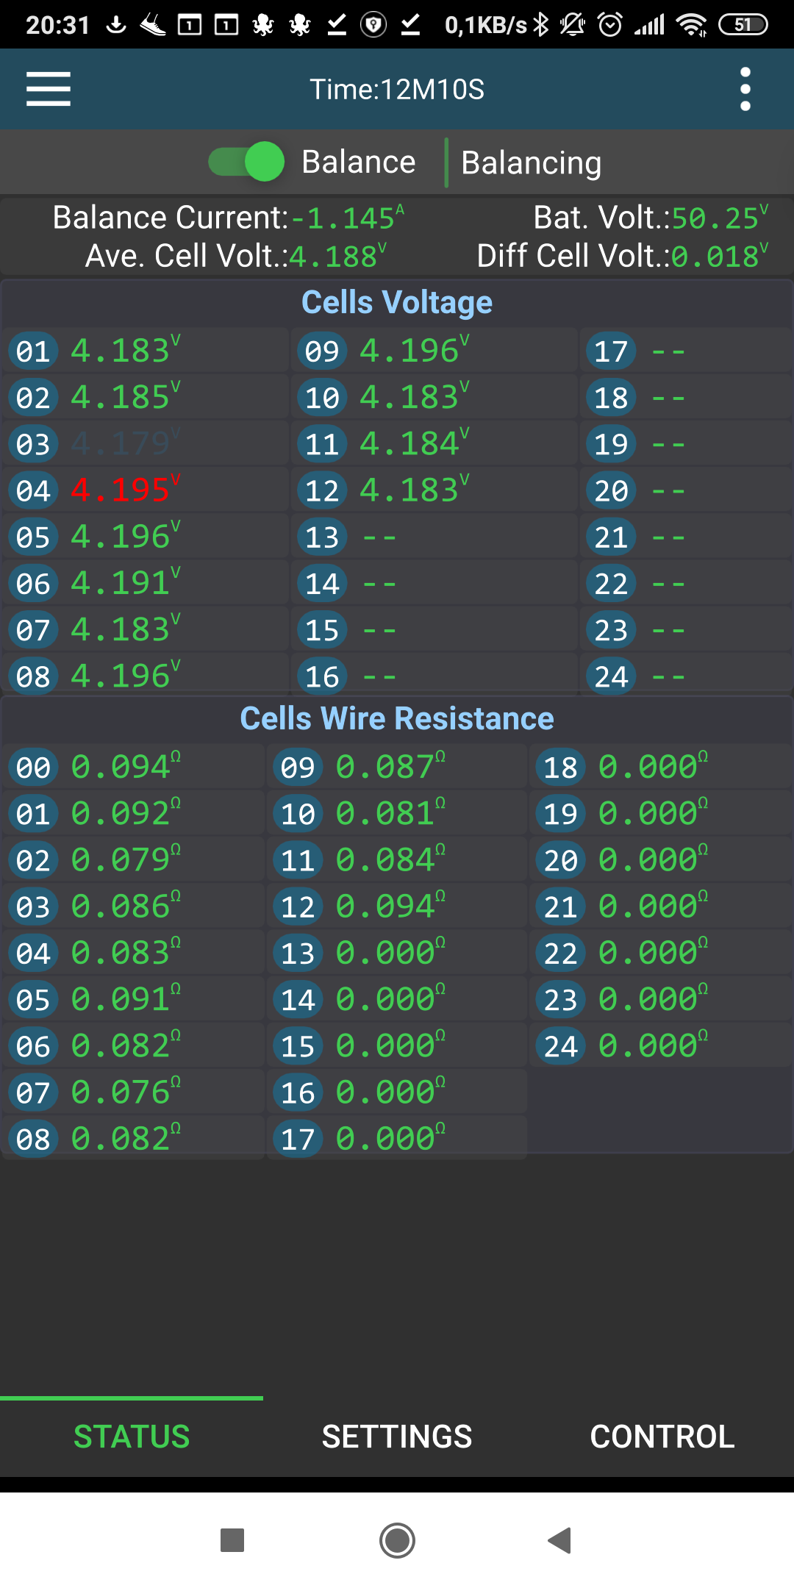This screenshot has height=1588, width=794.
Task: Tap the alarm clock status icon
Action: (610, 25)
